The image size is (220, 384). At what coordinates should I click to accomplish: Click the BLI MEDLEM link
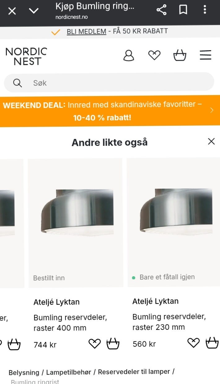(86, 31)
